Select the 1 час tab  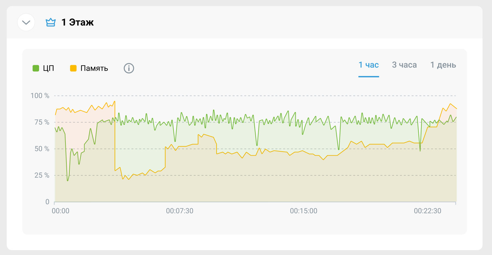click(369, 65)
